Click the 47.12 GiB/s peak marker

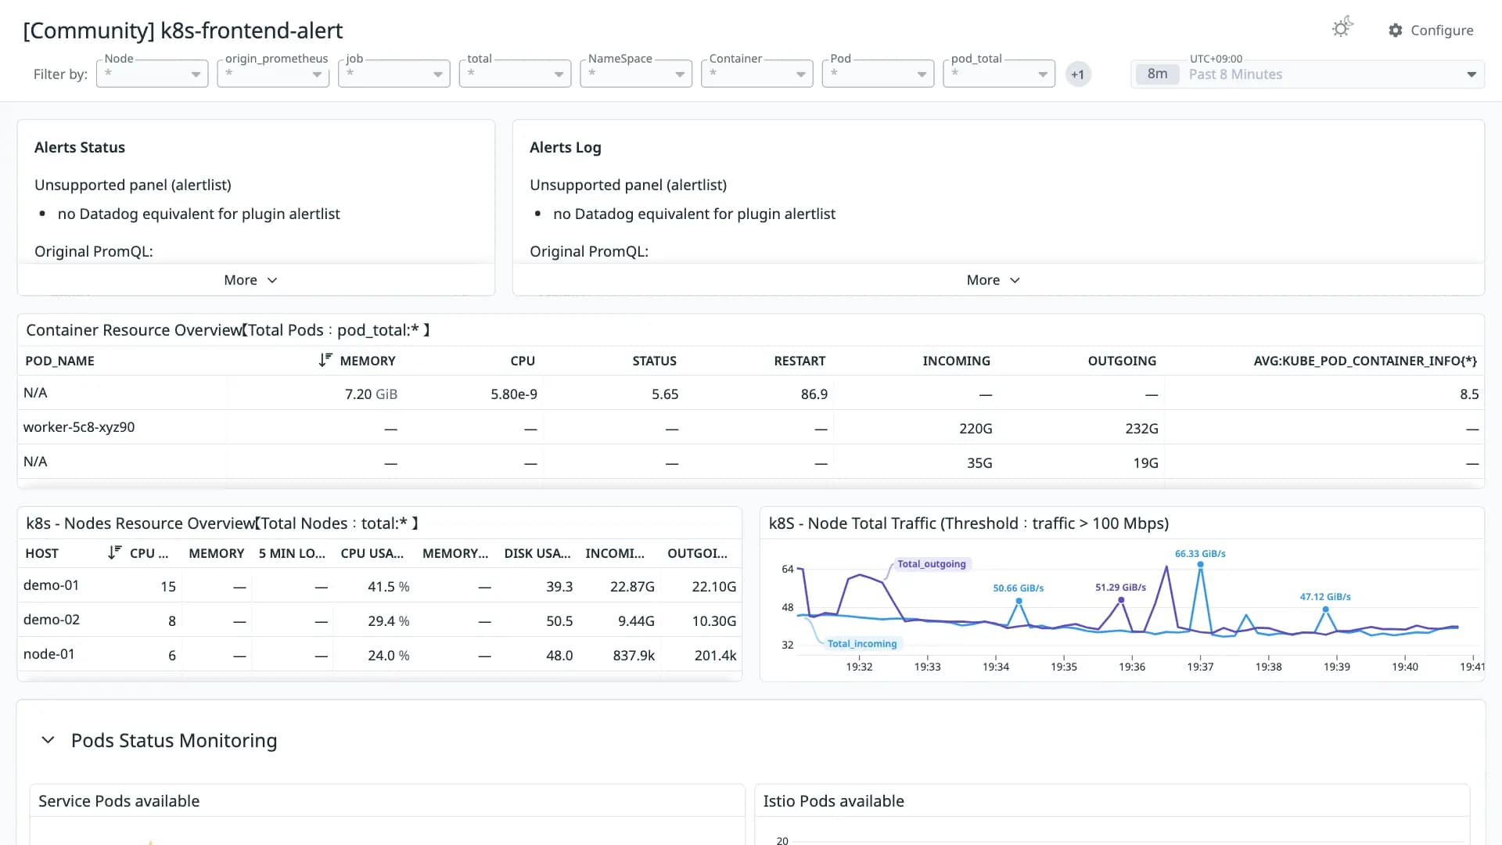click(x=1325, y=609)
